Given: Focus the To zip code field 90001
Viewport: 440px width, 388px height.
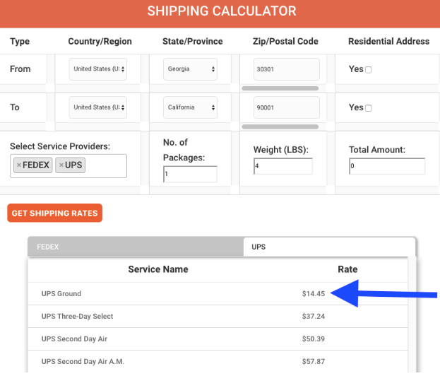Looking at the screenshot, I should coord(287,107).
